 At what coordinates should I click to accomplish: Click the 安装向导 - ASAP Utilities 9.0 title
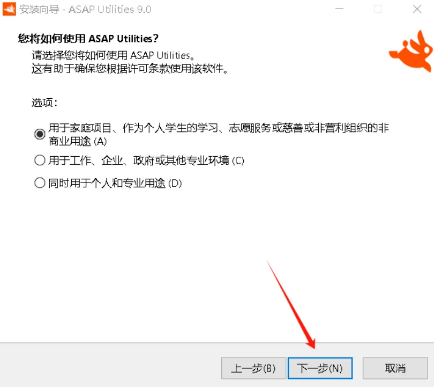[x=85, y=10]
